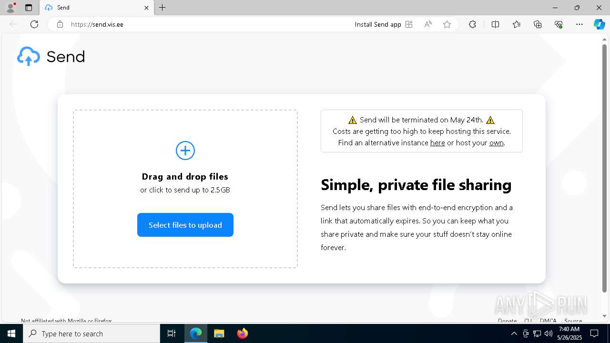Close the Send tab
This screenshot has width=610, height=343.
(x=146, y=8)
